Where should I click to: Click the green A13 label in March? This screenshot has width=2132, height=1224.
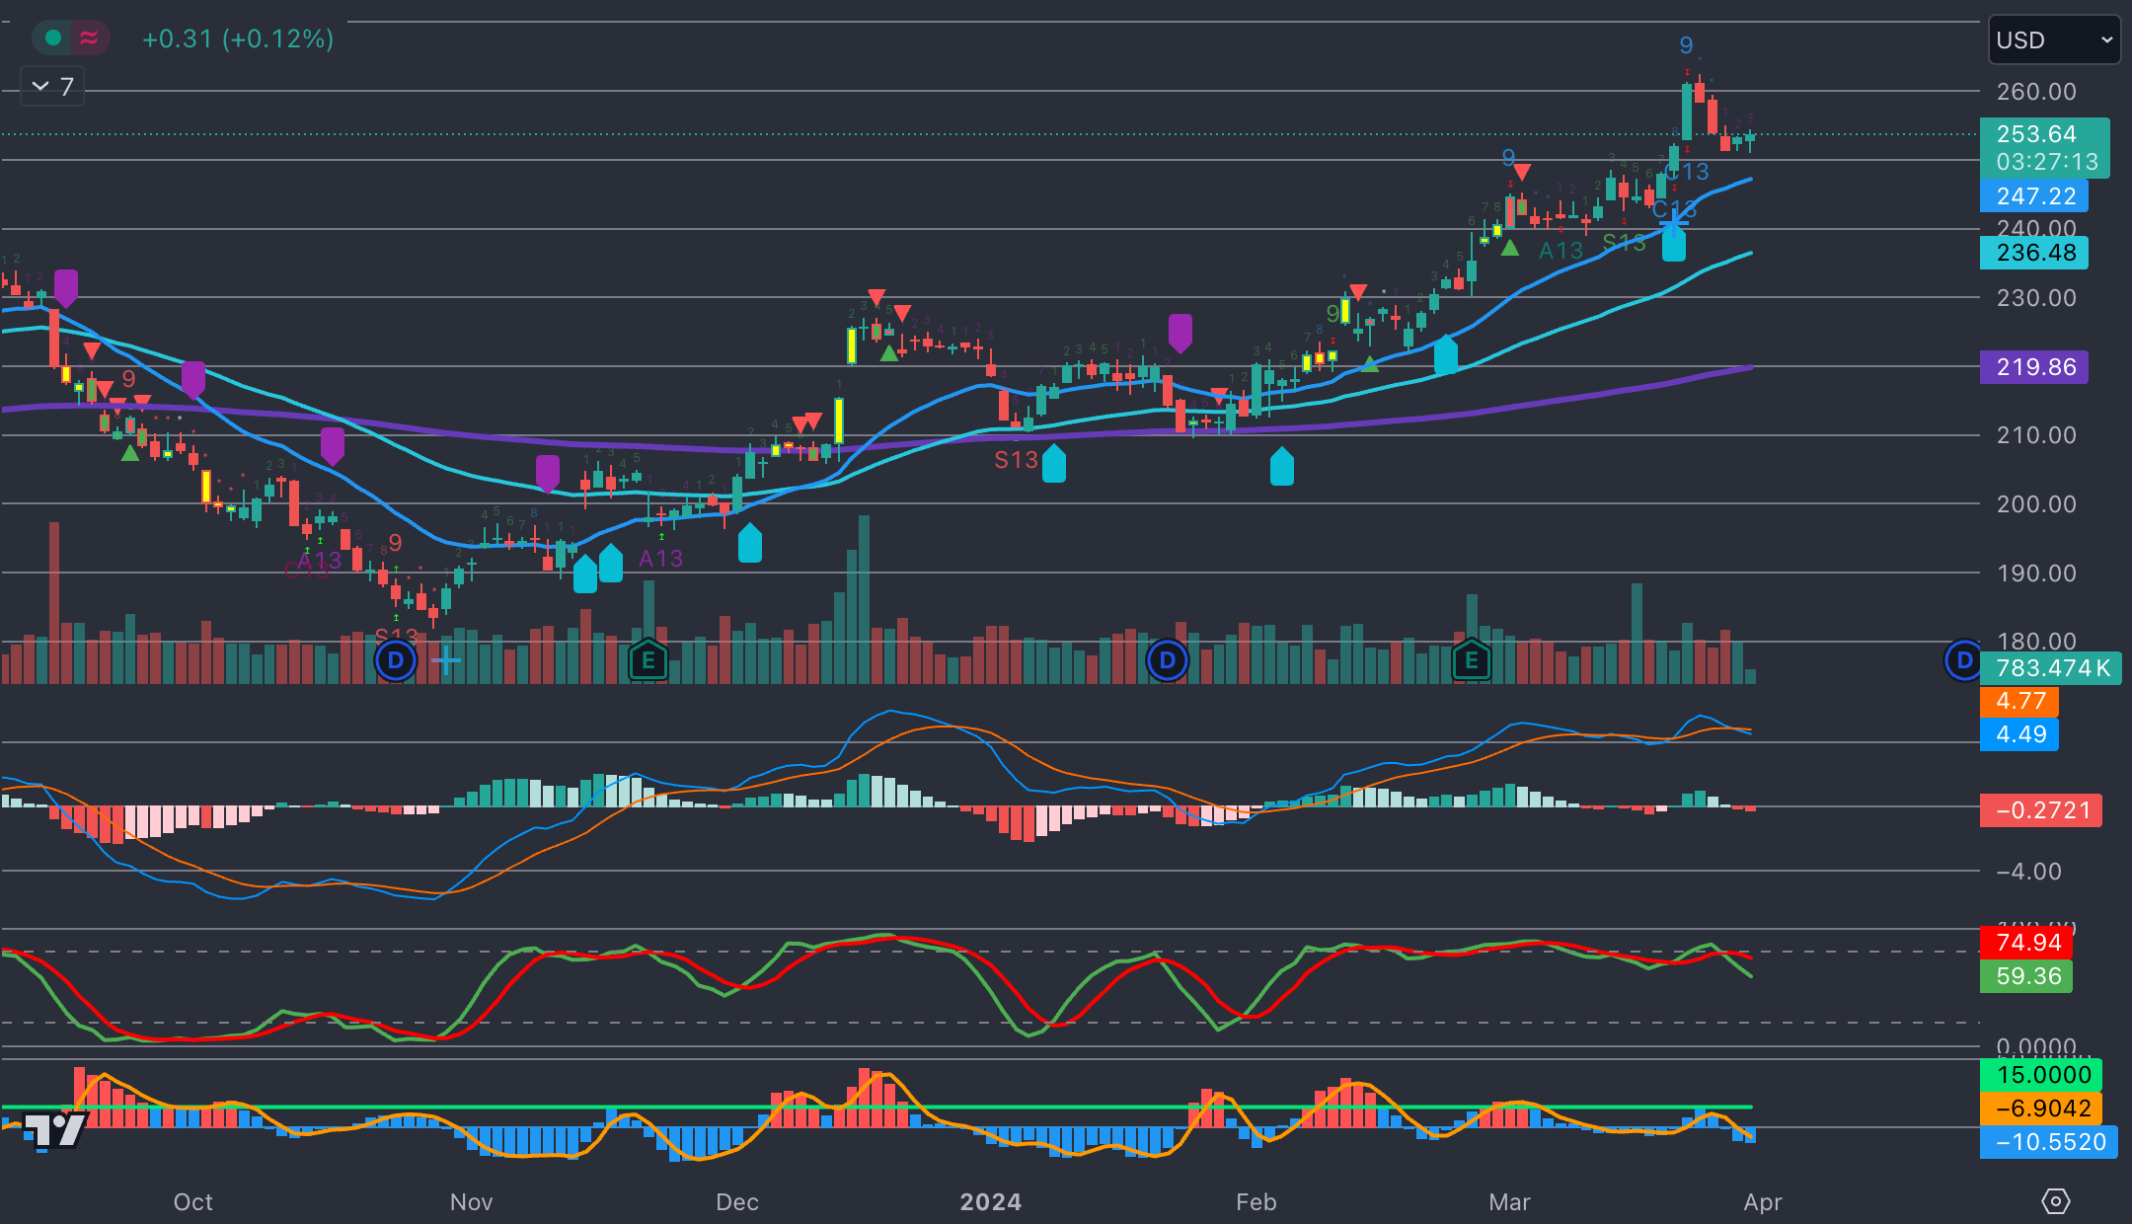(x=1561, y=251)
